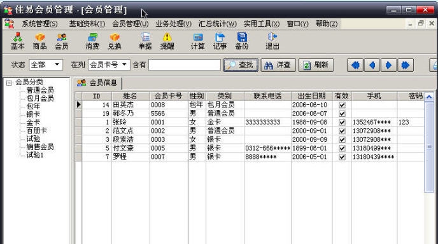
Task: Toggle 有效 checkbox for 张玲
Action: (x=342, y=122)
